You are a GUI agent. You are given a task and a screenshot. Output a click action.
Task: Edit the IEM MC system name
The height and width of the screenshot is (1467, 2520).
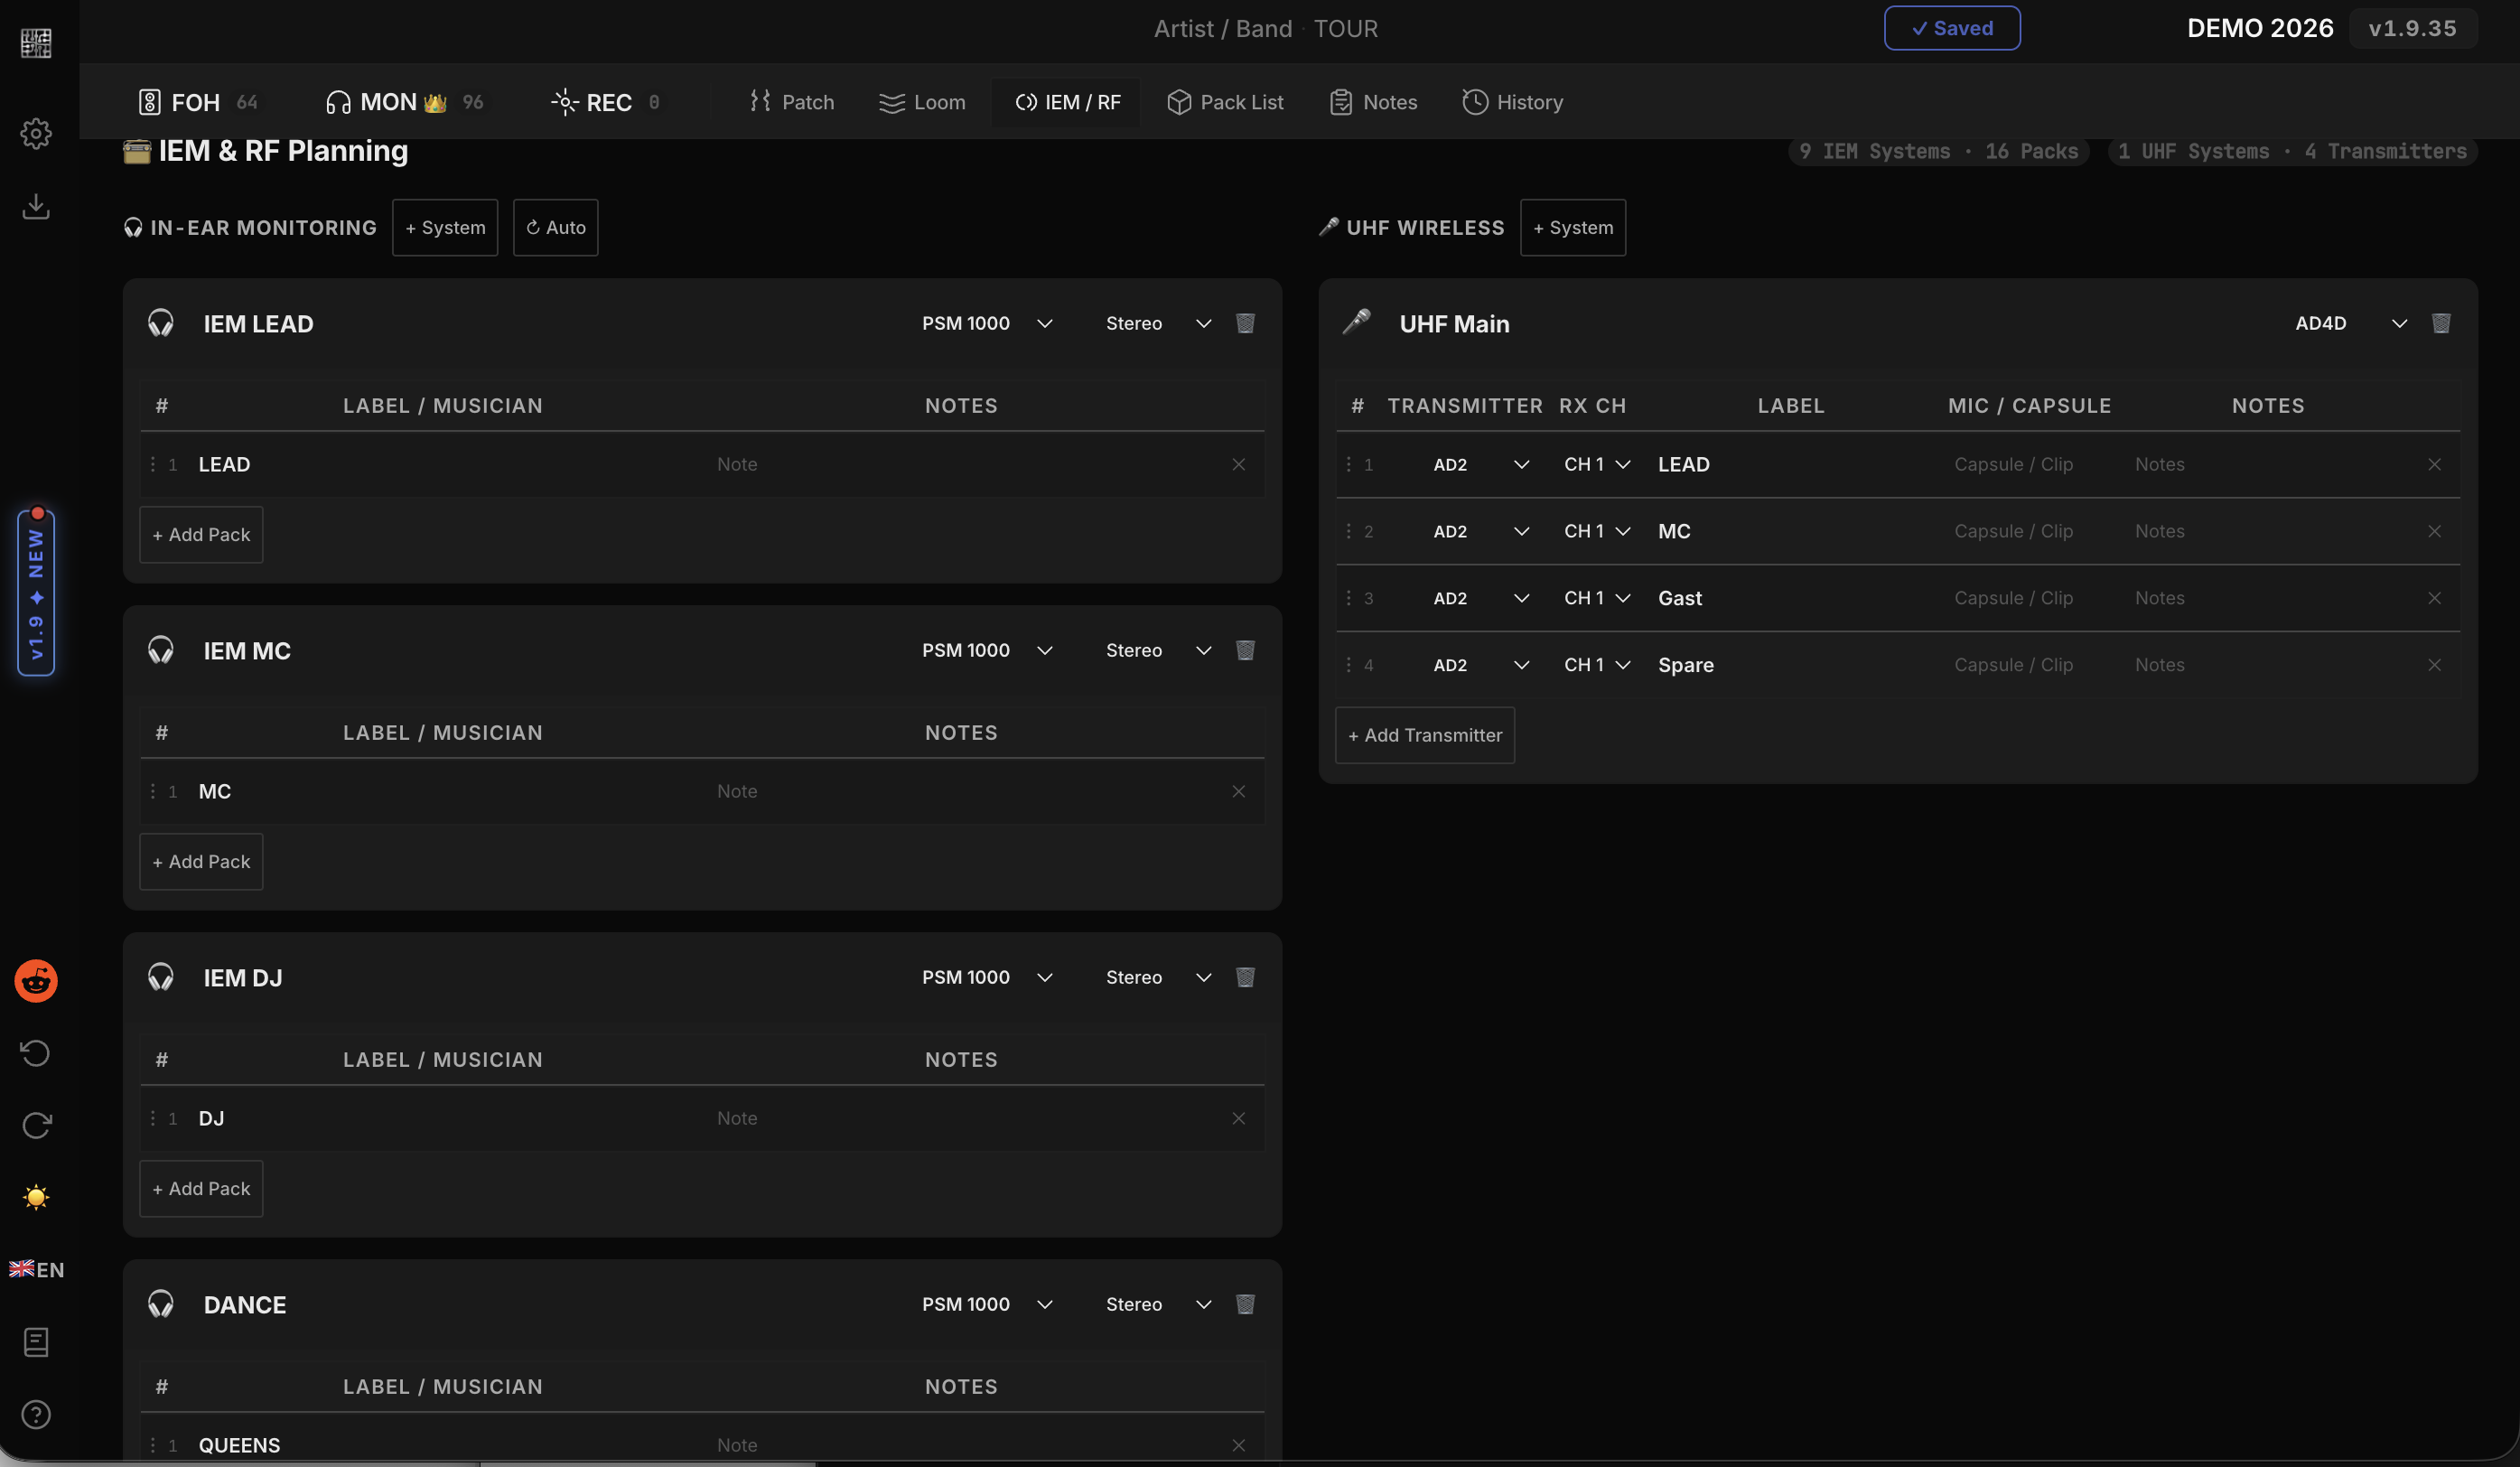pyautogui.click(x=247, y=651)
